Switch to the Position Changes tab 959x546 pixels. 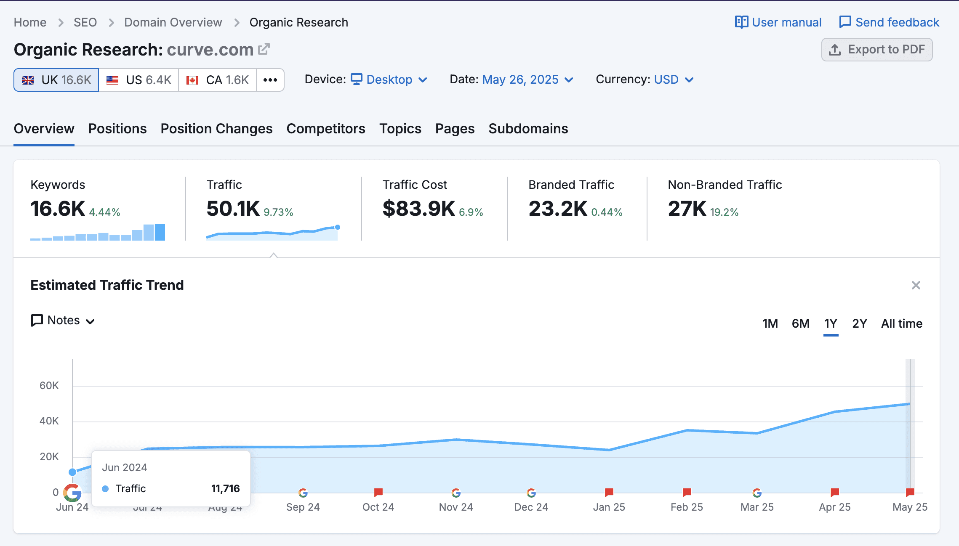pyautogui.click(x=216, y=129)
